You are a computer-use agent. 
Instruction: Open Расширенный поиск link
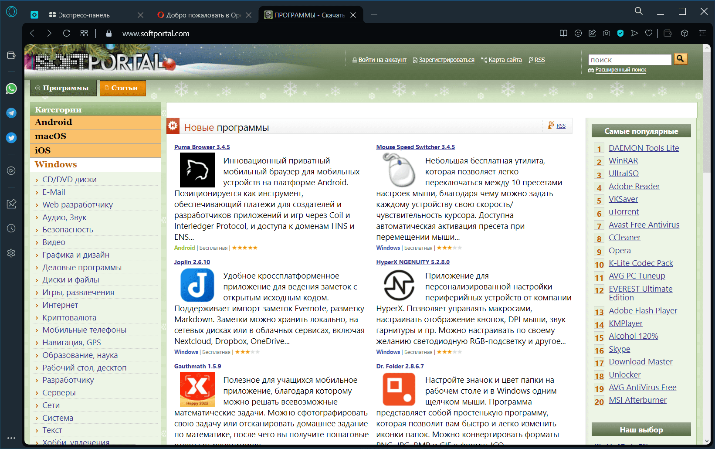pos(620,70)
